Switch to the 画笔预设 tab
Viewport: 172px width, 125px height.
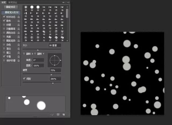point(13,2)
